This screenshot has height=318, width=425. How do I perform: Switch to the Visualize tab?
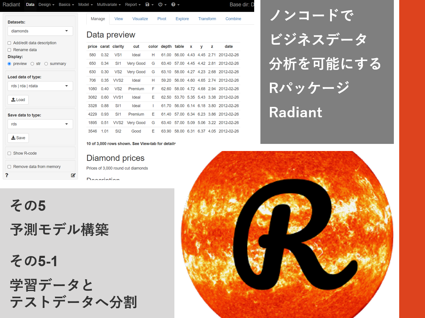coord(140,19)
